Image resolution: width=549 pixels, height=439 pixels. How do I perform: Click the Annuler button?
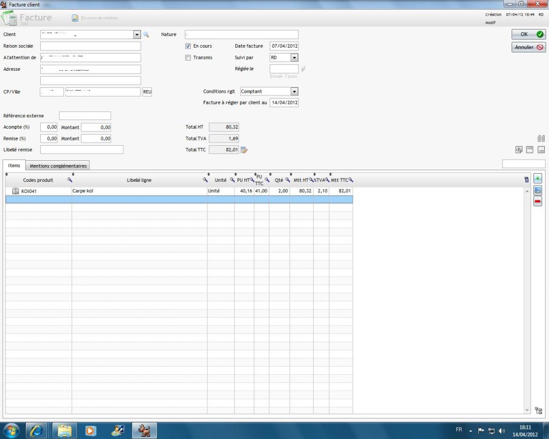coord(528,47)
